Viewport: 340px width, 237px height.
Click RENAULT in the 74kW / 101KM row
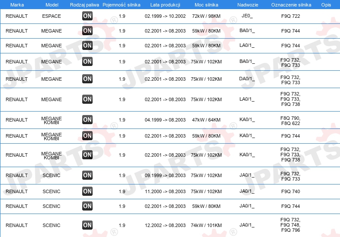point(17,225)
